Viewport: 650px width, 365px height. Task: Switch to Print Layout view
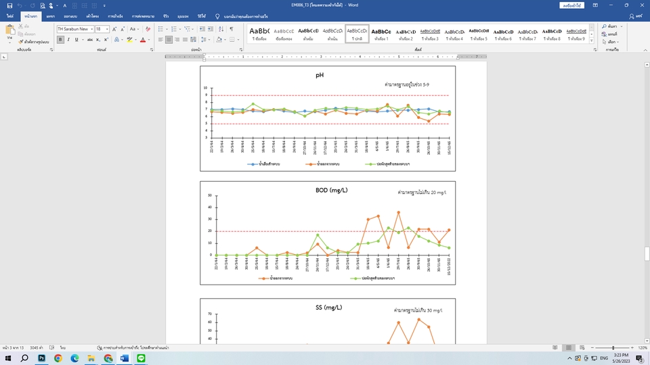[x=569, y=347]
